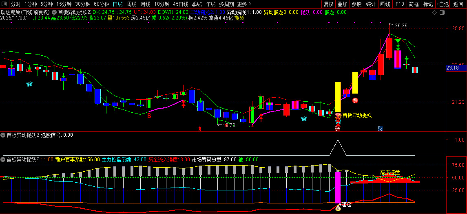Viewport: 467px width, 214px height.
Task: Click the 标记 mark button
Action: 428,4
